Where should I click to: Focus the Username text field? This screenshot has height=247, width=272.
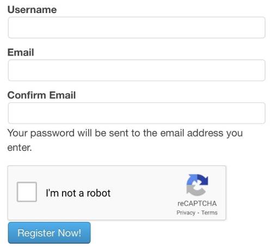point(137,28)
